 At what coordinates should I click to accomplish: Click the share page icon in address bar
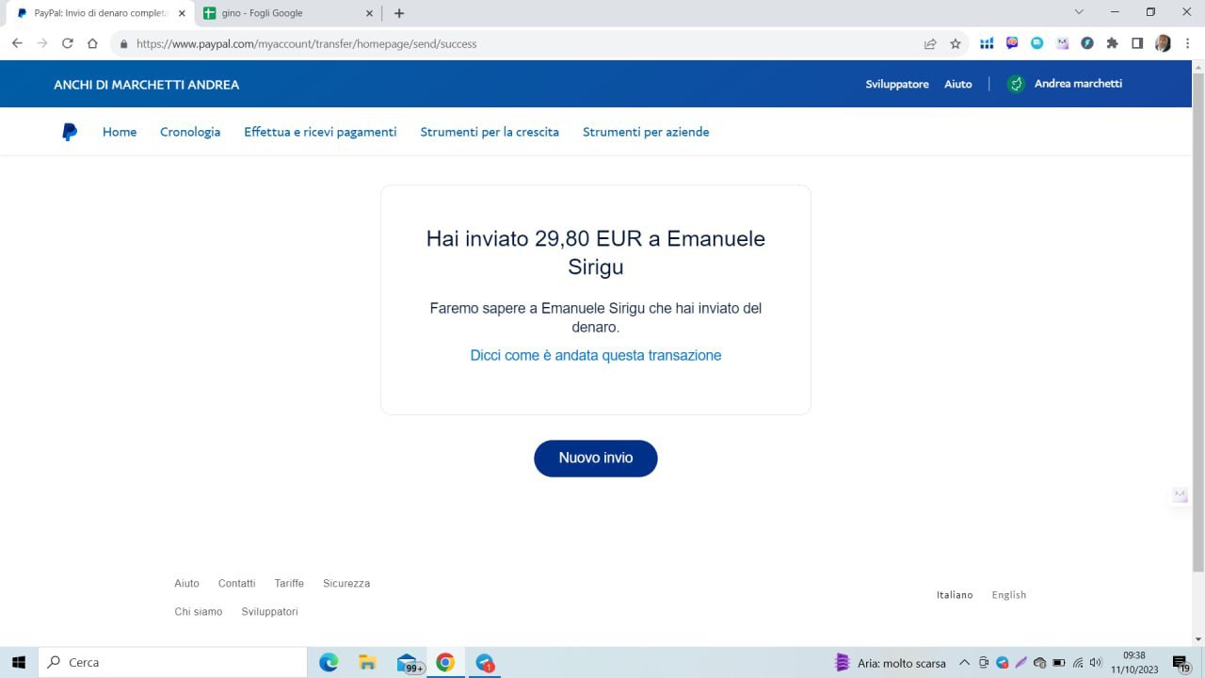(930, 43)
